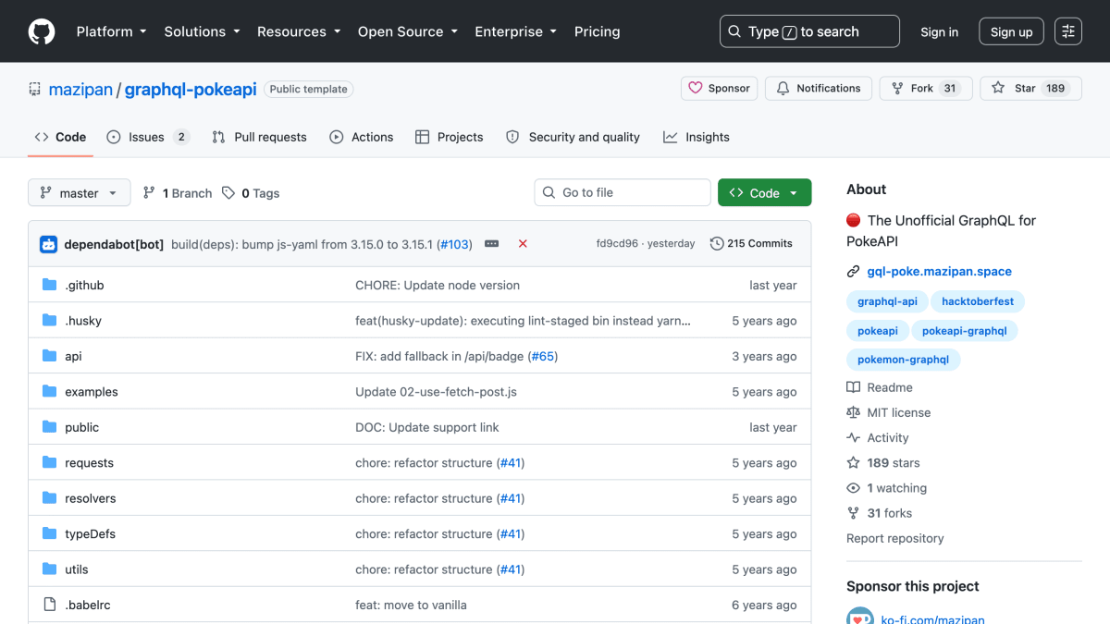The height and width of the screenshot is (624, 1110).
Task: Click the dependabot avatar icon
Action: tap(48, 244)
